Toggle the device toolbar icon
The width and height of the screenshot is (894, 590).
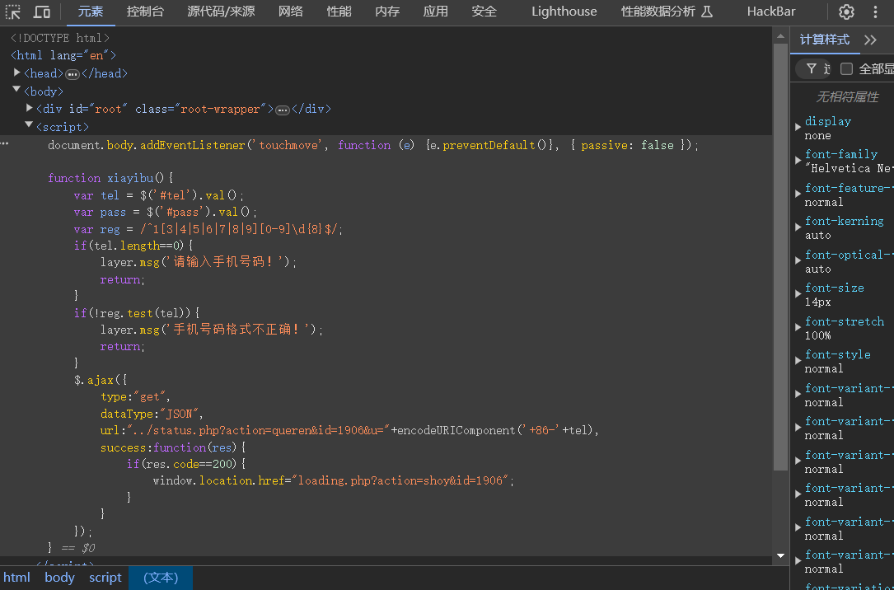tap(41, 12)
